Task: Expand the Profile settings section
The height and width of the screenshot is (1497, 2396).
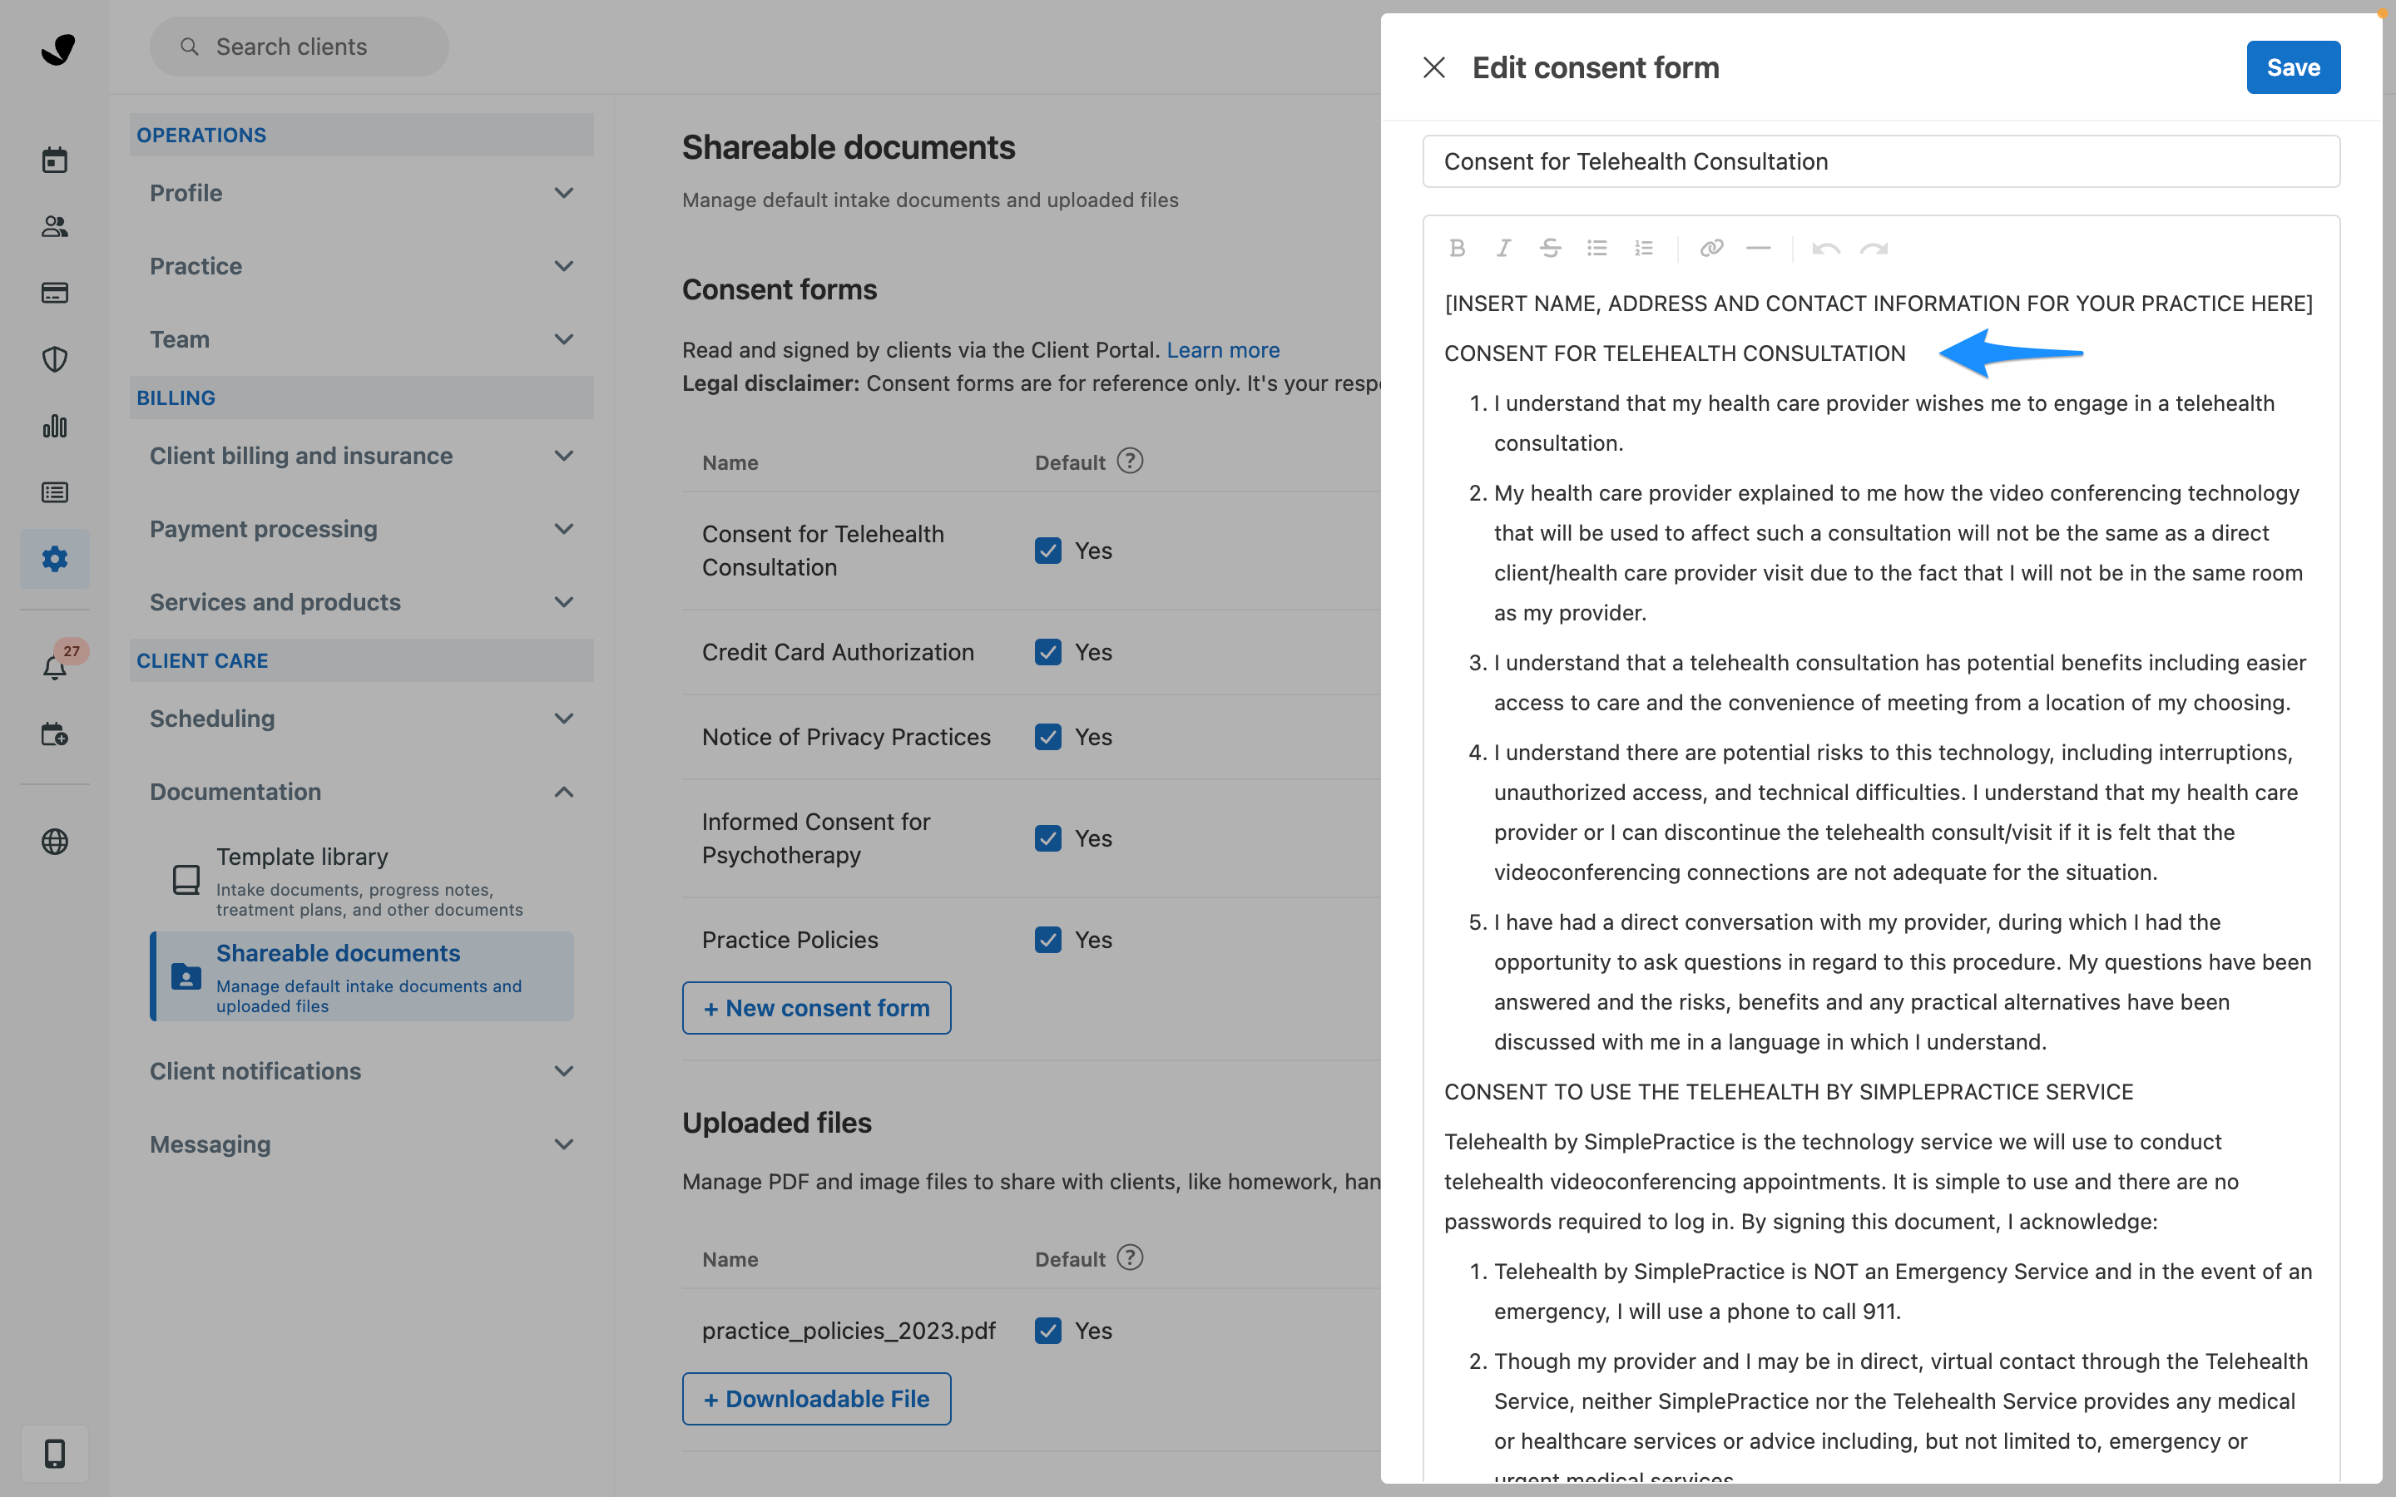Action: pyautogui.click(x=361, y=193)
